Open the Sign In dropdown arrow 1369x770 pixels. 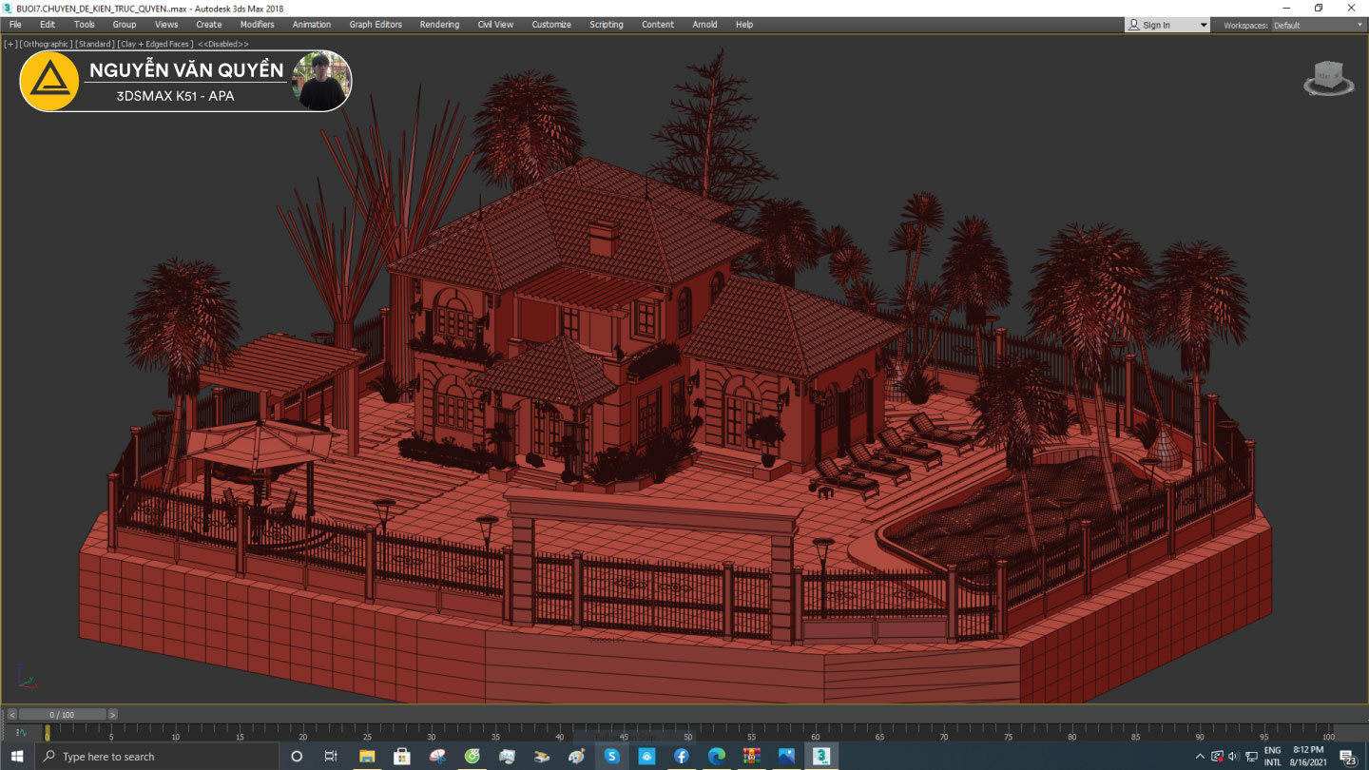click(1203, 25)
